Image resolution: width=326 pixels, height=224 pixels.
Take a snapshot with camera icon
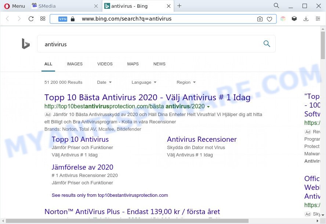pos(260,19)
